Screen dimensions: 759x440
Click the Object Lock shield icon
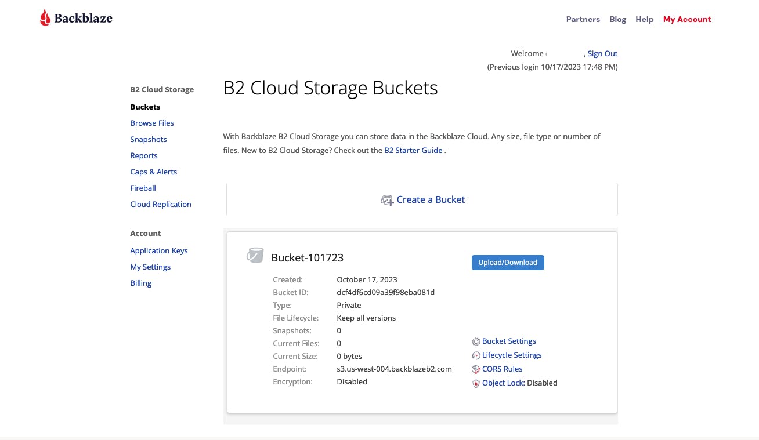click(x=476, y=383)
